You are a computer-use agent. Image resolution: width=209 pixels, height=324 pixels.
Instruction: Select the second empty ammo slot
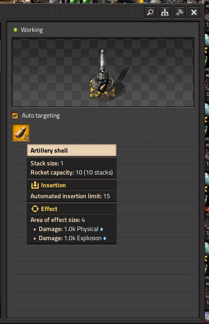57,133
